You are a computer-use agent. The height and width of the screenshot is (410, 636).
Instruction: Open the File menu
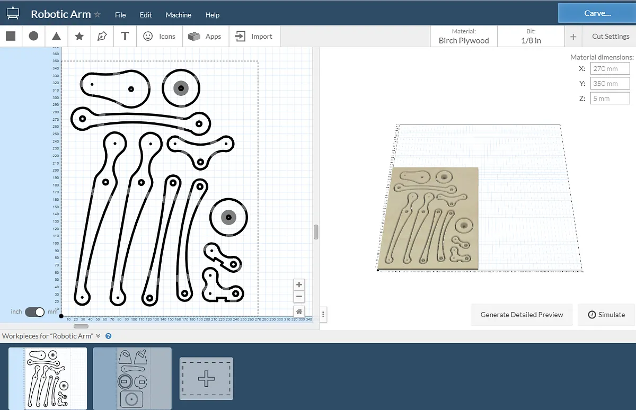tap(120, 15)
